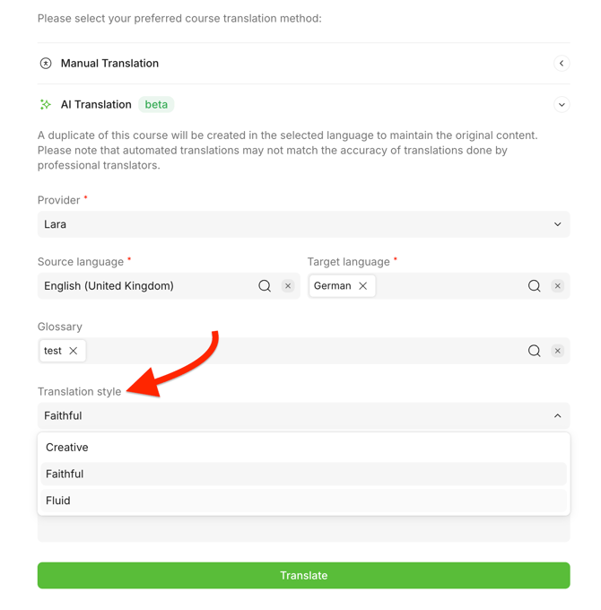Viewport: 601px width, 610px height.
Task: Click the target language search icon
Action: pyautogui.click(x=534, y=286)
